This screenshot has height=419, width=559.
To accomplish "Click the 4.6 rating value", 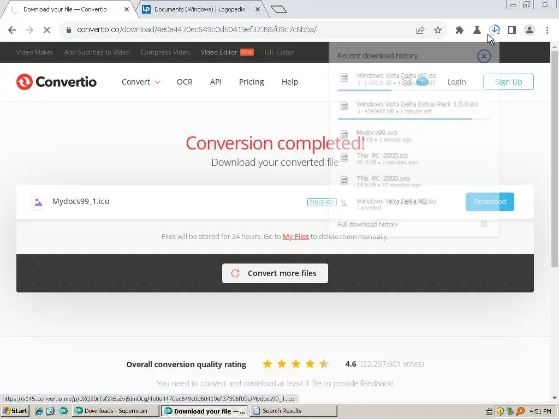I will (x=350, y=364).
